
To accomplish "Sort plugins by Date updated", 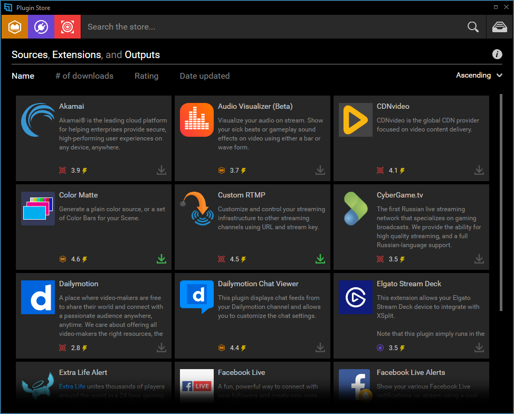I will (205, 76).
